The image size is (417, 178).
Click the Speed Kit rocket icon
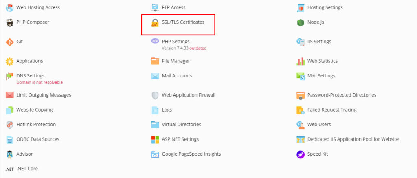pos(301,154)
